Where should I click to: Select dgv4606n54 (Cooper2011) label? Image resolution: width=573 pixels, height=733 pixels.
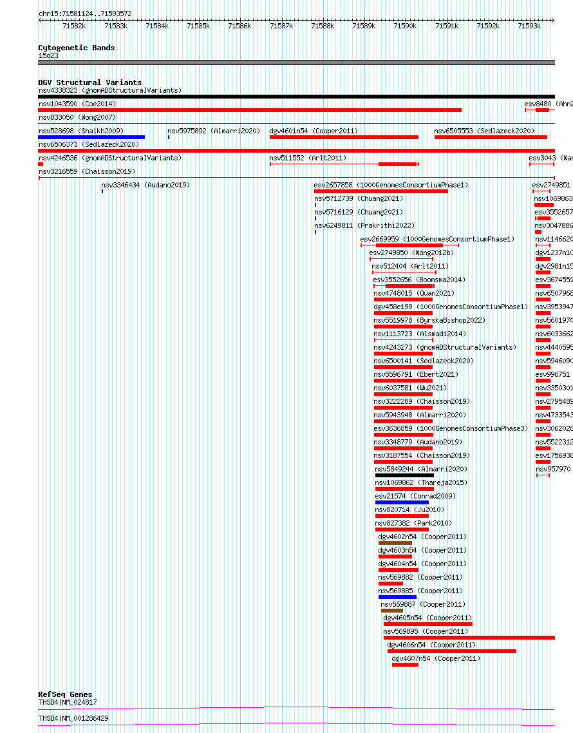point(432,646)
